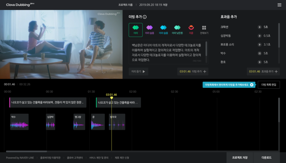Open the hamburger menu in the header
Screen dimensions: 286x163
[279, 5]
